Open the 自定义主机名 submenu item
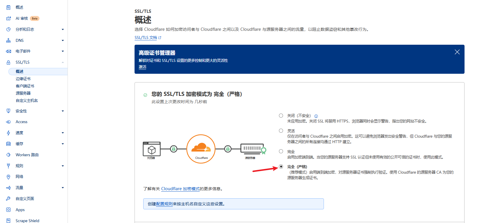477x223 pixels. click(x=27, y=100)
